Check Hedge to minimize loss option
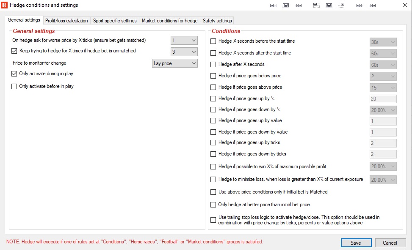Screen dimensions: 412x251 coord(213,180)
